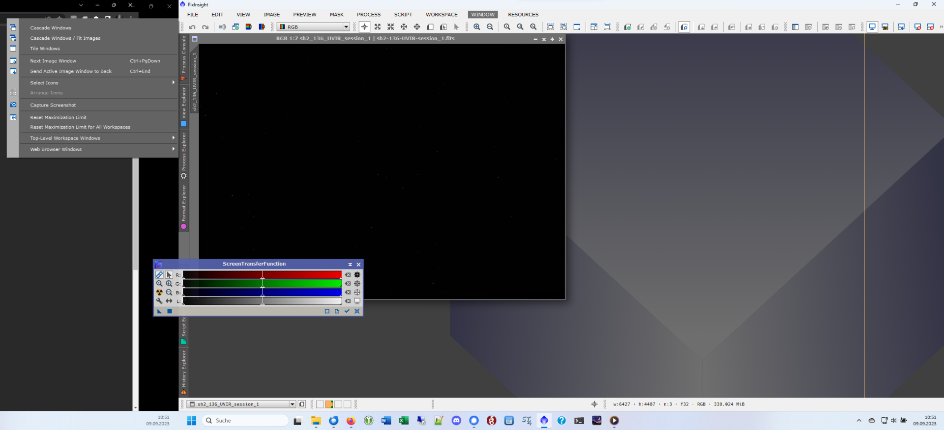Open the View Explorer side tab
The height and width of the screenshot is (430, 944).
point(184,106)
